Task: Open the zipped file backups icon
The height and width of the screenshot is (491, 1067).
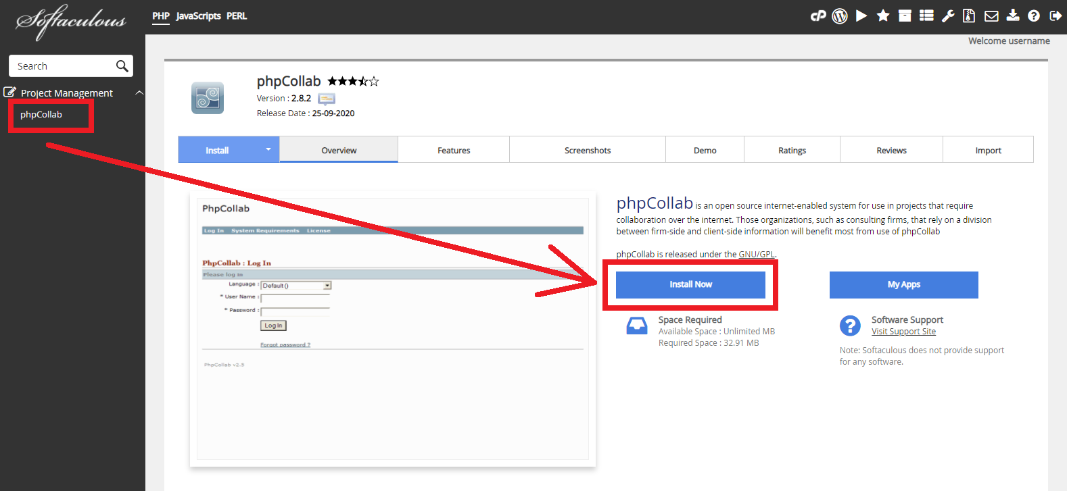Action: pyautogui.click(x=969, y=16)
